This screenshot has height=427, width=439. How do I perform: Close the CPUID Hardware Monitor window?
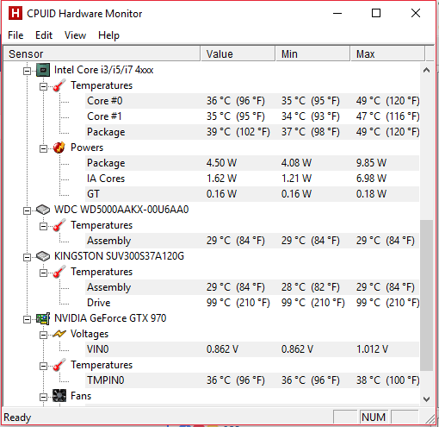point(416,13)
